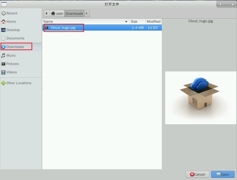Go to Home folder in sidebar

(x=11, y=22)
